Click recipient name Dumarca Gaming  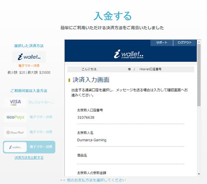92,140
